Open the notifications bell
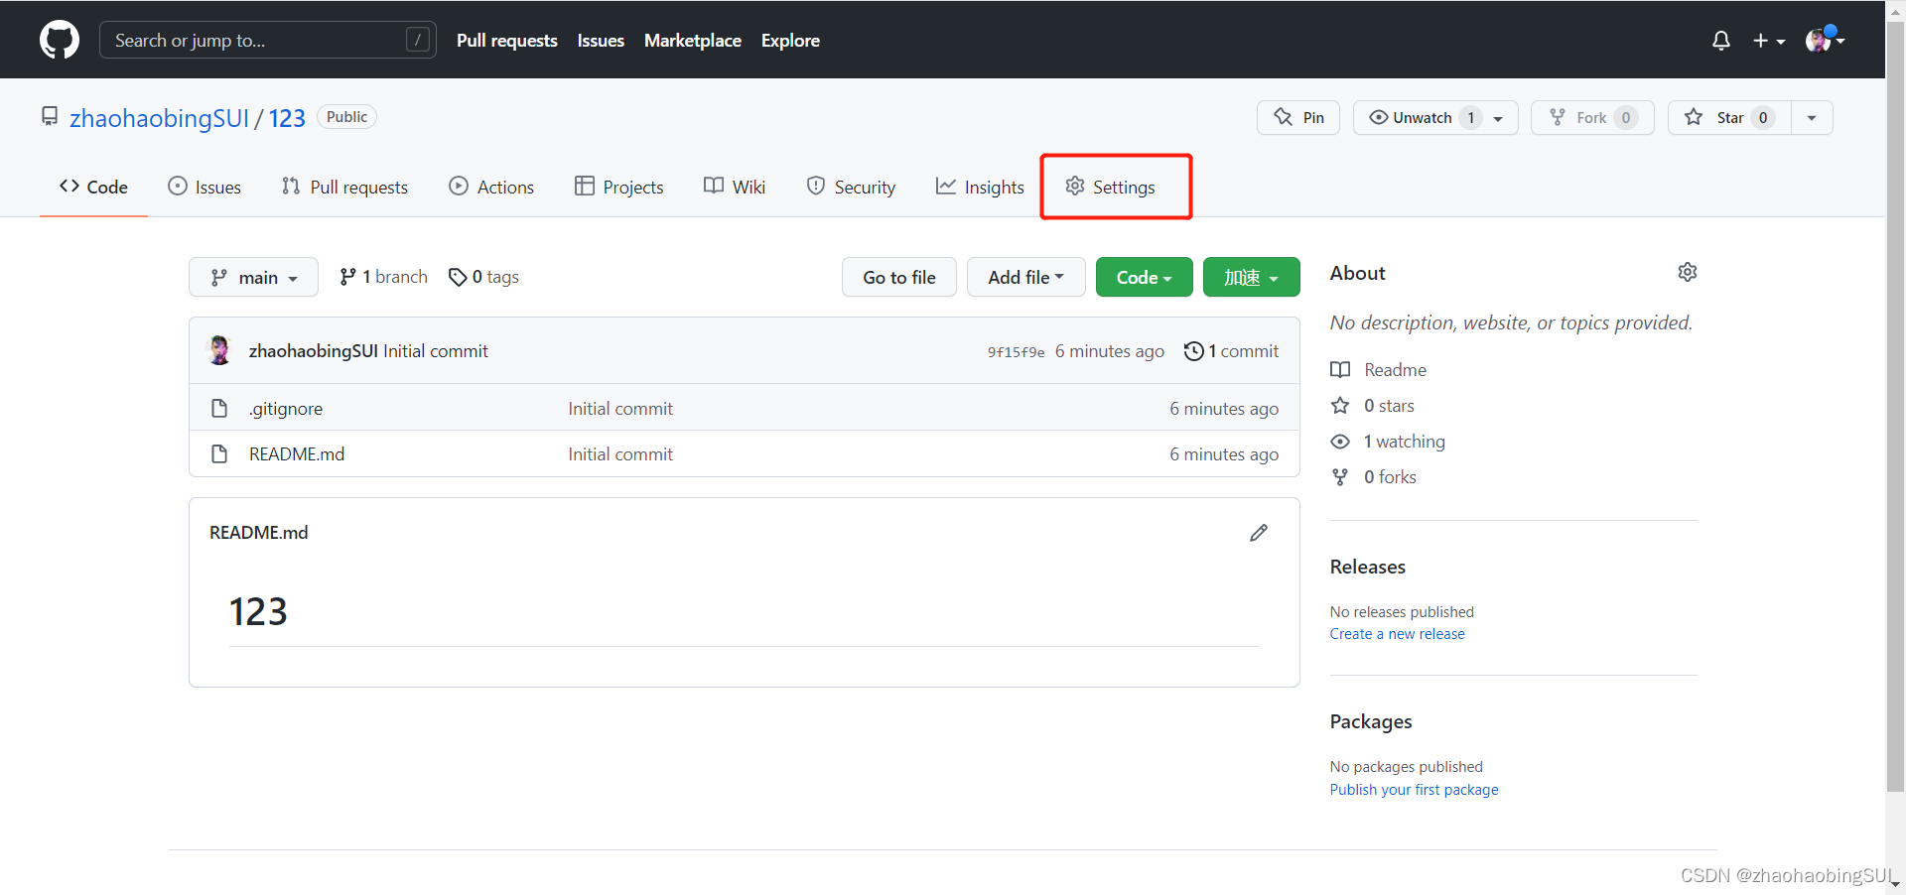Screen dimensions: 1906x895 (1721, 41)
